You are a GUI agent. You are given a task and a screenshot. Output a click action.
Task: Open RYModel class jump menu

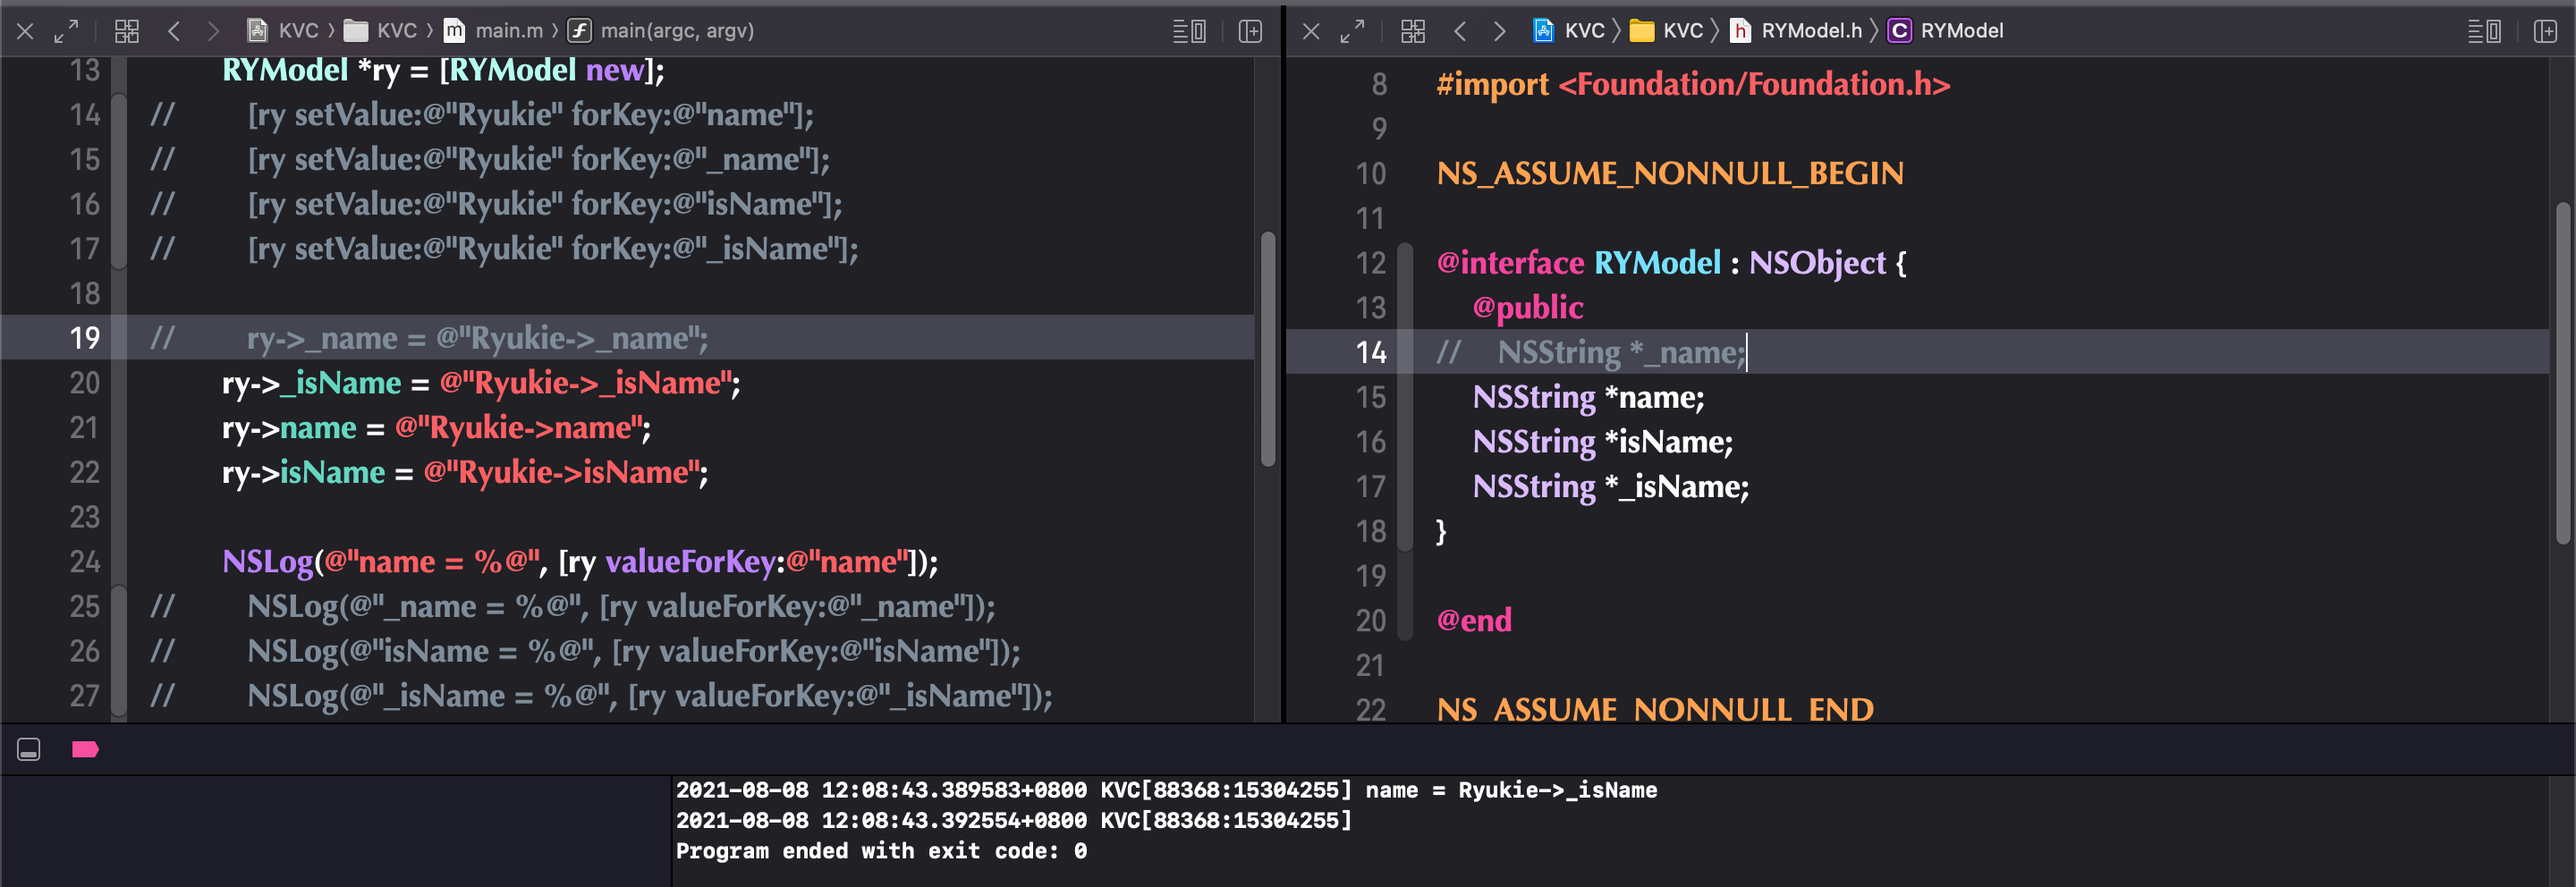tap(1945, 31)
